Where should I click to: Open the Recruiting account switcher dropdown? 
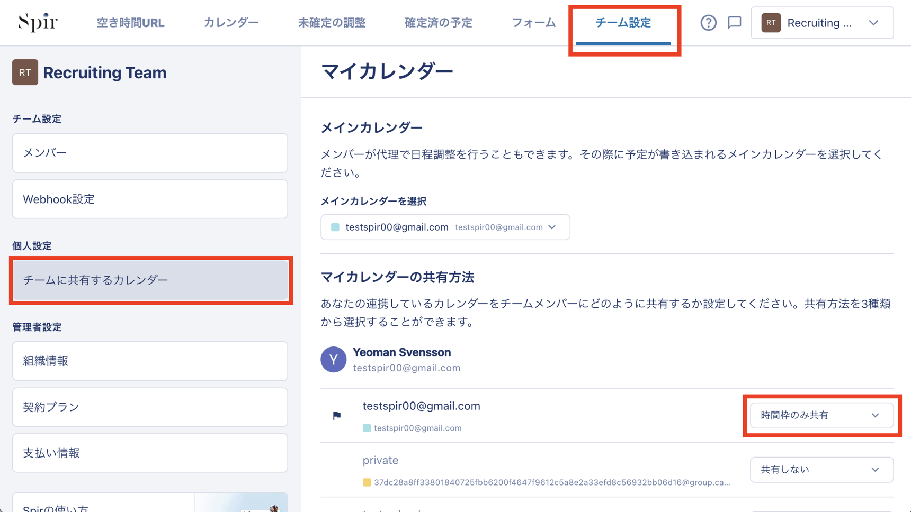click(874, 22)
